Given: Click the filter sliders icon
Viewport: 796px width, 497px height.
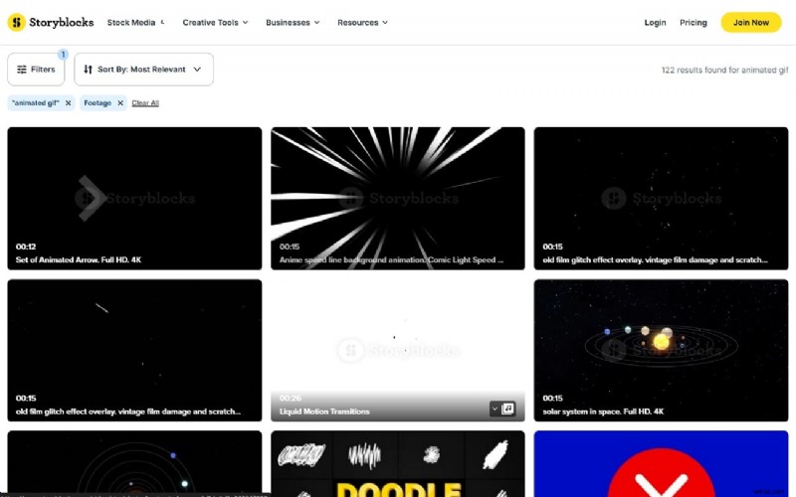Looking at the screenshot, I should (x=22, y=70).
